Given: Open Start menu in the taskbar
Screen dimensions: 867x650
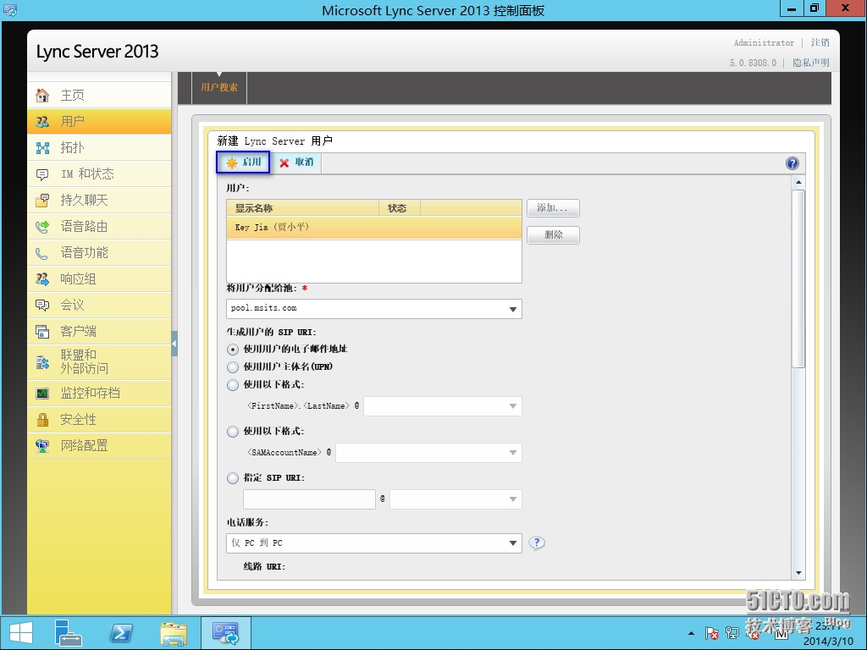Looking at the screenshot, I should click(x=21, y=633).
